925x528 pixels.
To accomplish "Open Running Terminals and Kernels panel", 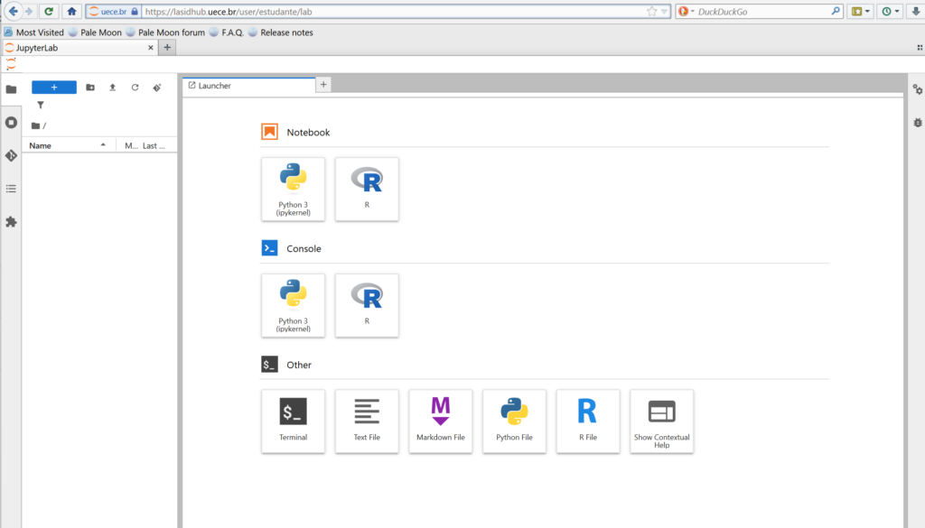I will pos(11,123).
